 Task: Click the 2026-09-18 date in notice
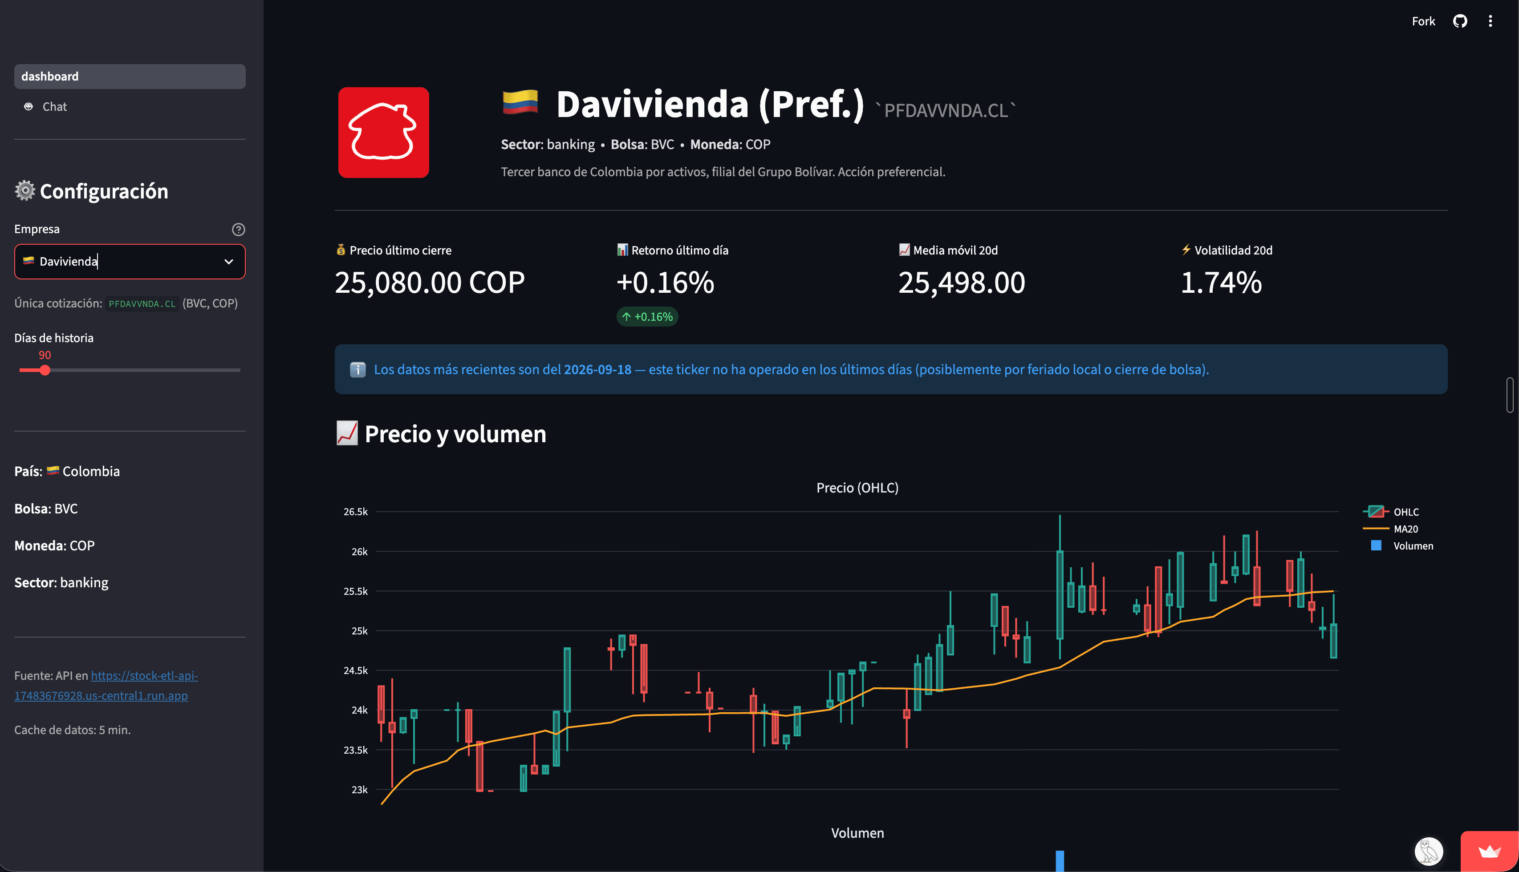(x=597, y=370)
